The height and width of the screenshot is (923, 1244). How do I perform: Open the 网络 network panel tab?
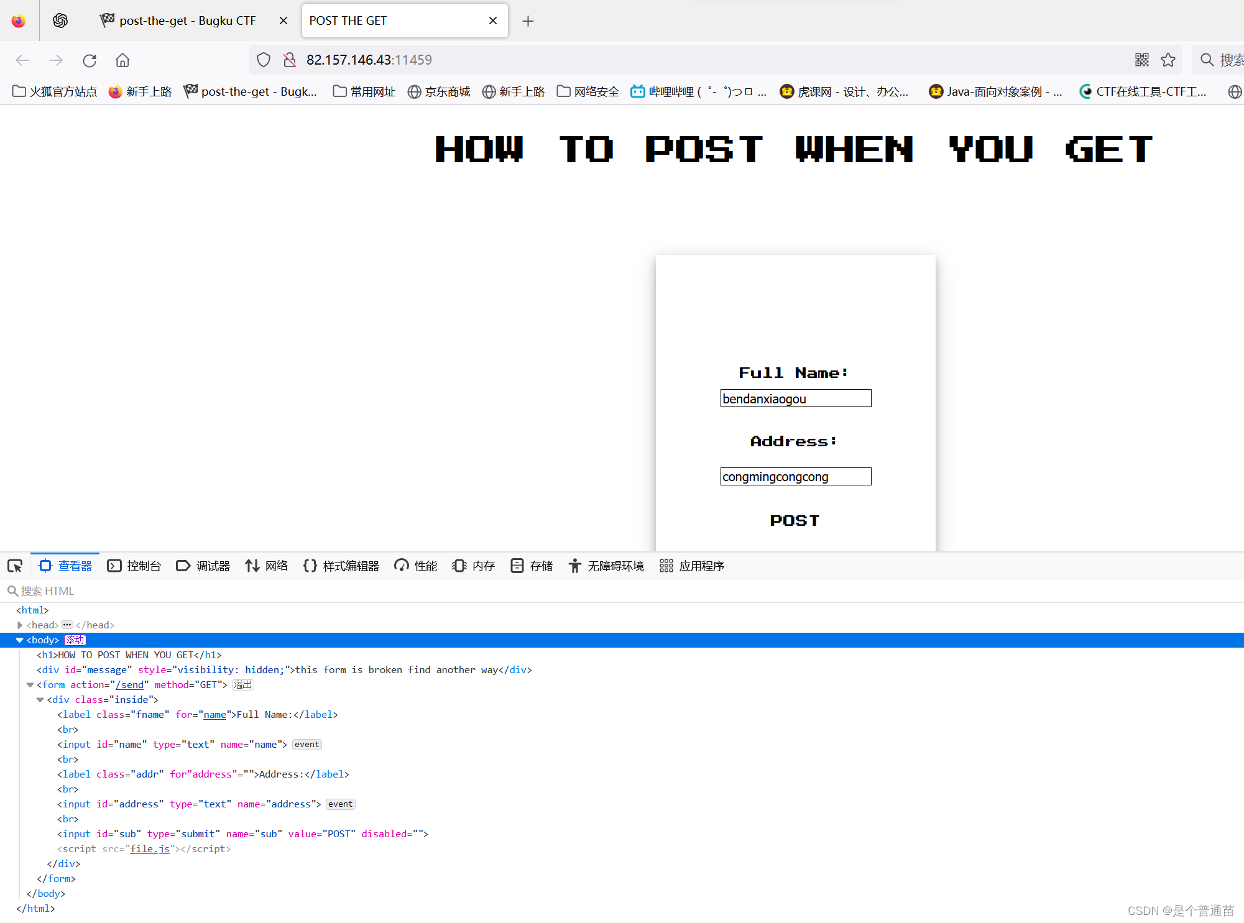(267, 566)
